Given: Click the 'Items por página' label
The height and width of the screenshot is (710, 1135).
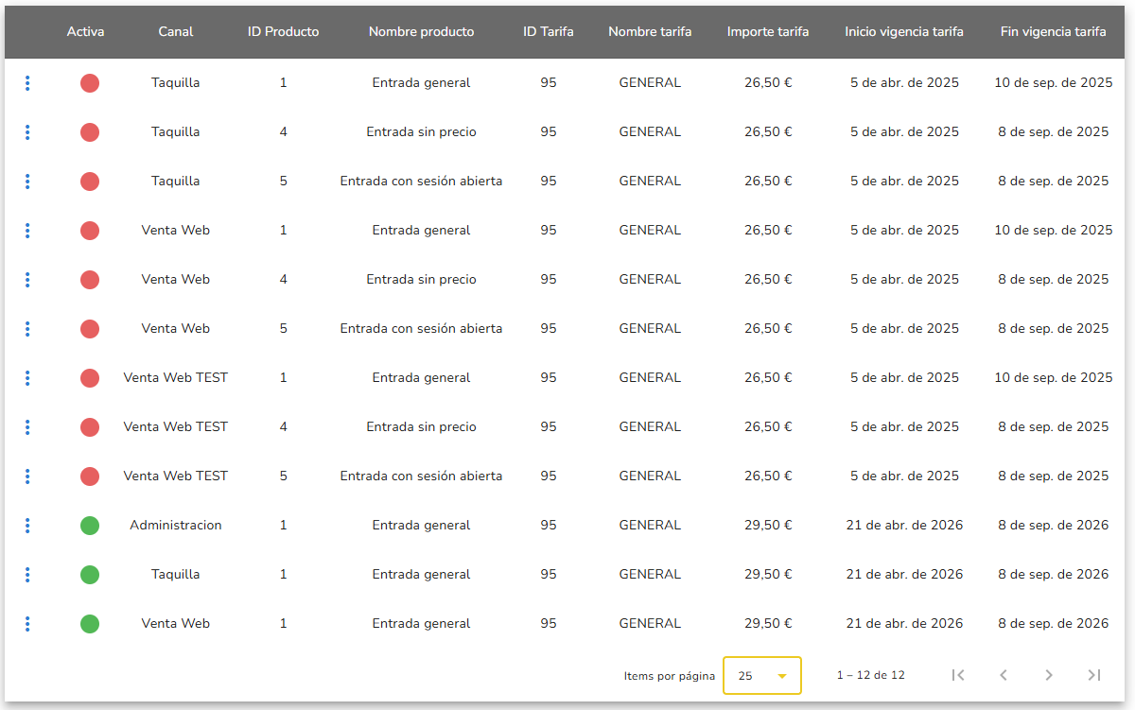Looking at the screenshot, I should [x=670, y=676].
